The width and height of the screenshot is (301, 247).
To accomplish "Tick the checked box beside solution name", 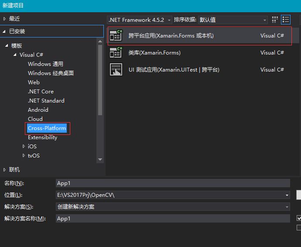I will 299,218.
